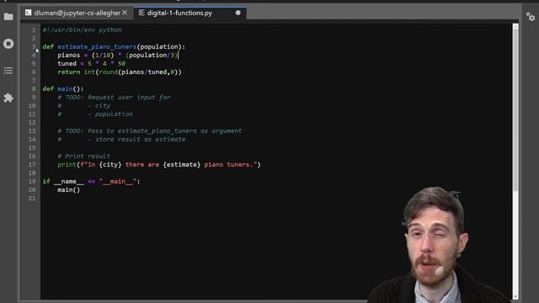Click the 'main()' call on line 20
539x303 pixels.
click(69, 190)
